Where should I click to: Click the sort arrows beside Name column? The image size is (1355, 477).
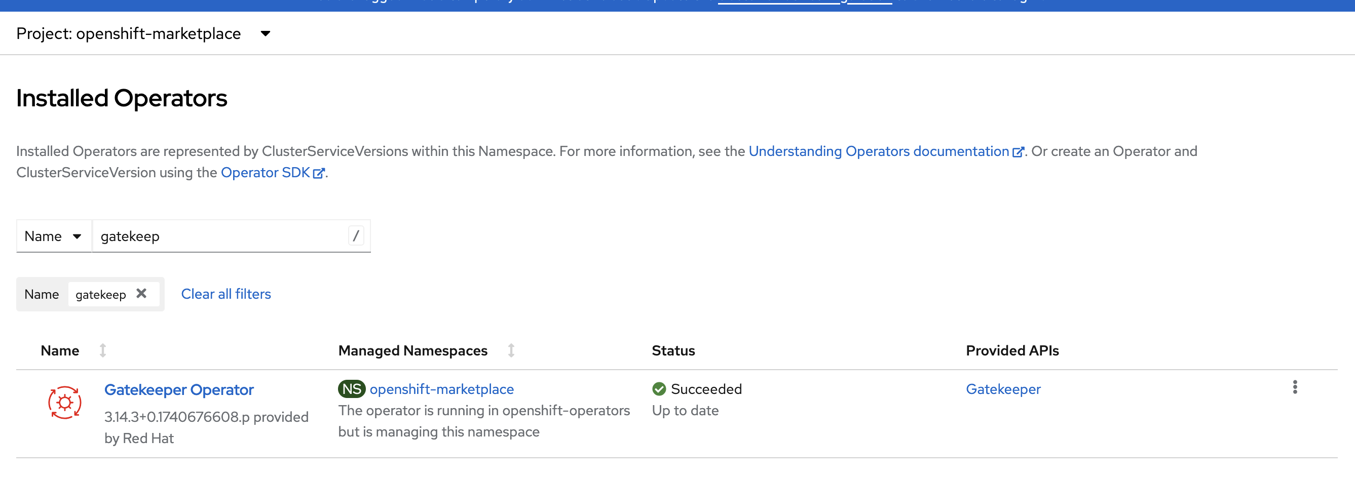pyautogui.click(x=103, y=350)
